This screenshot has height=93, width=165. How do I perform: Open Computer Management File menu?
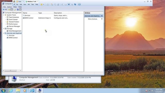click(4, 7)
